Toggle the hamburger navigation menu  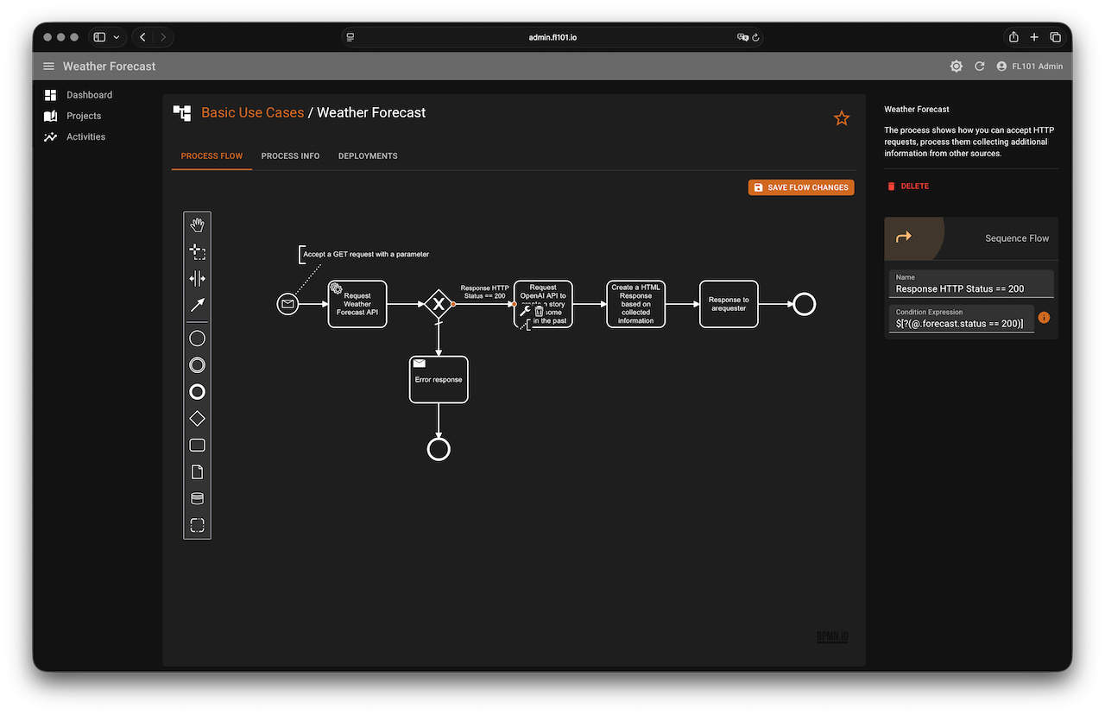click(48, 66)
